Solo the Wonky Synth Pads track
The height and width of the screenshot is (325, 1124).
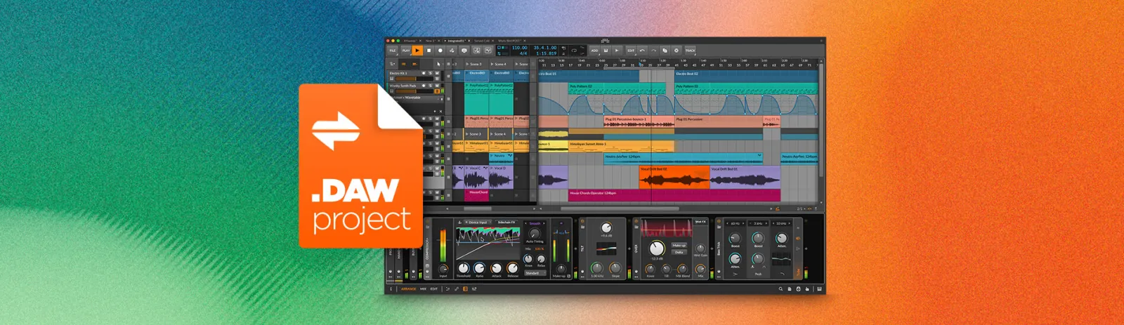430,86
